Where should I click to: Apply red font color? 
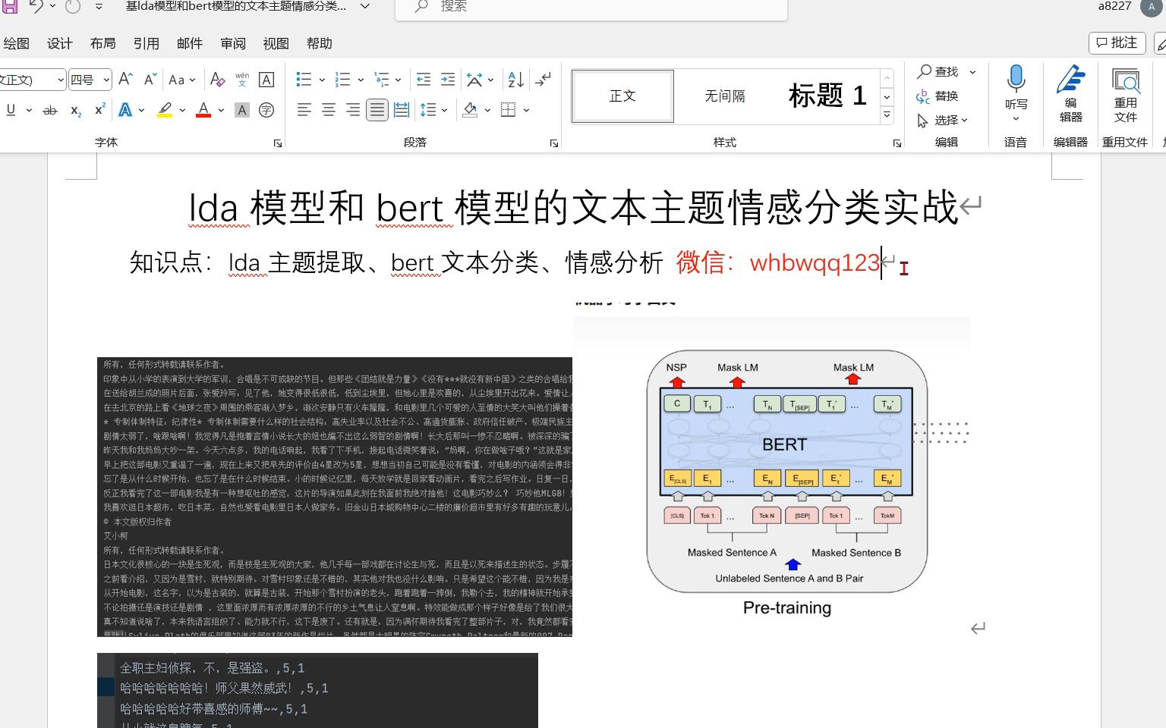pos(203,110)
